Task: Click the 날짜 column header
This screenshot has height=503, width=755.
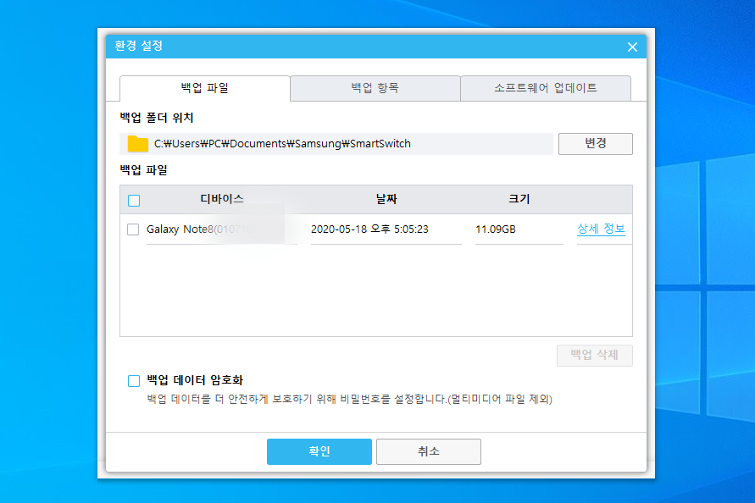Action: (386, 199)
